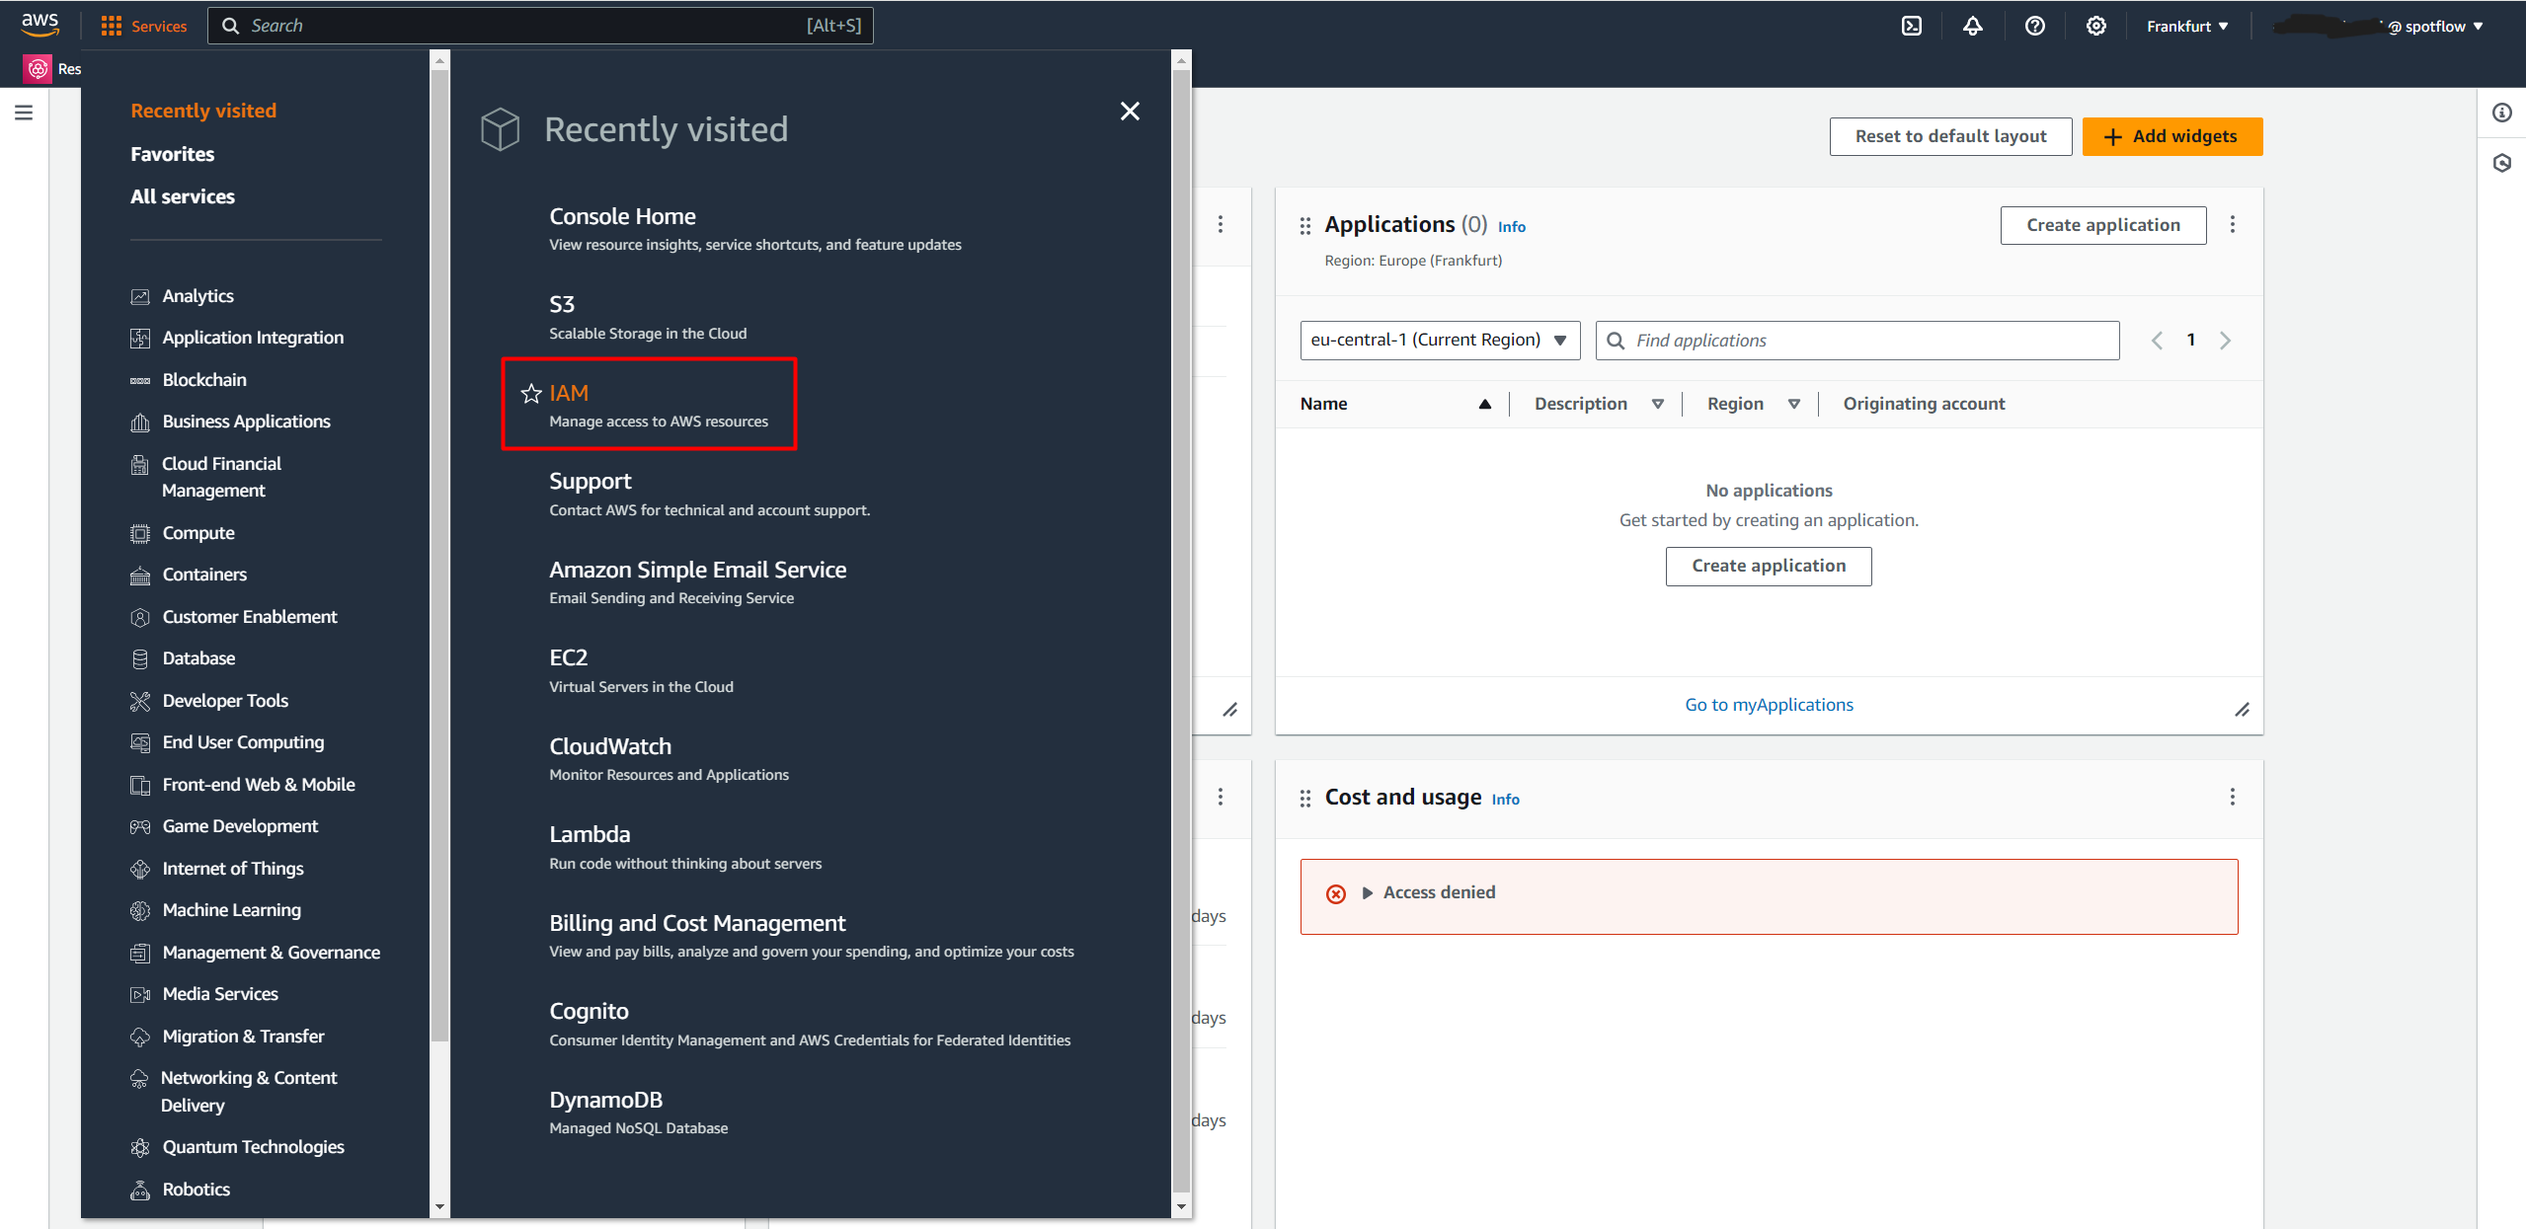Open Amazon Simple Email Service

[697, 570]
